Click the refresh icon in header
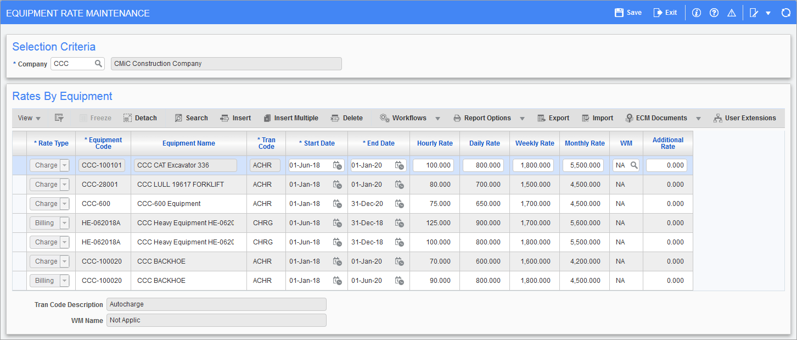 (x=785, y=13)
